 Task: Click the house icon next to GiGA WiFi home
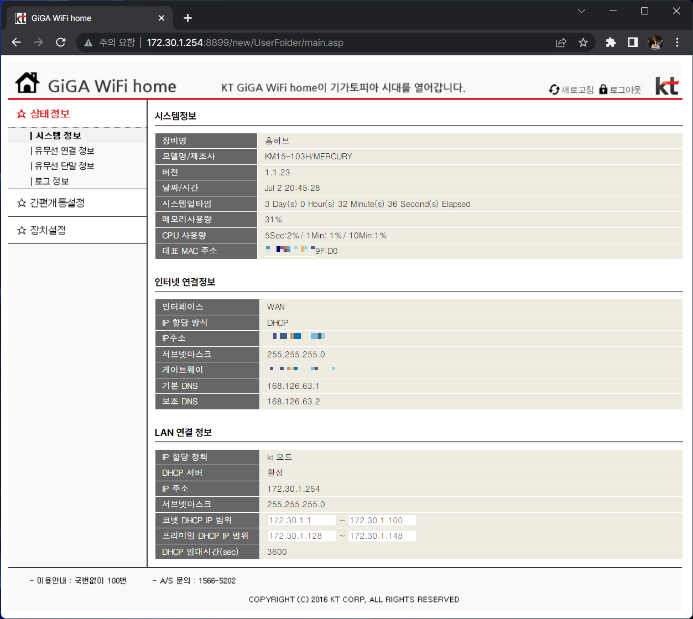(26, 82)
